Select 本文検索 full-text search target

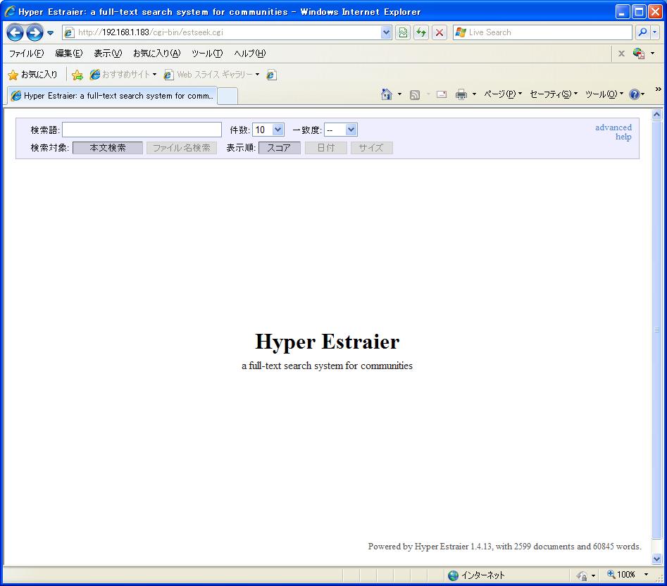(x=108, y=148)
